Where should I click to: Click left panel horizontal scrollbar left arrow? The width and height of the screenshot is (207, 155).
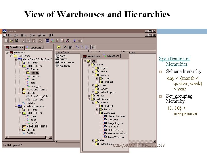tap(7, 137)
